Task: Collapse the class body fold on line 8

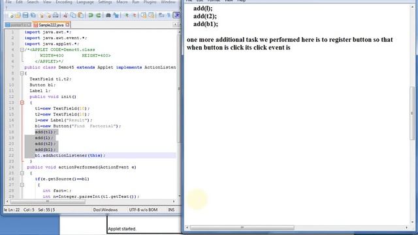Action: (x=22, y=73)
